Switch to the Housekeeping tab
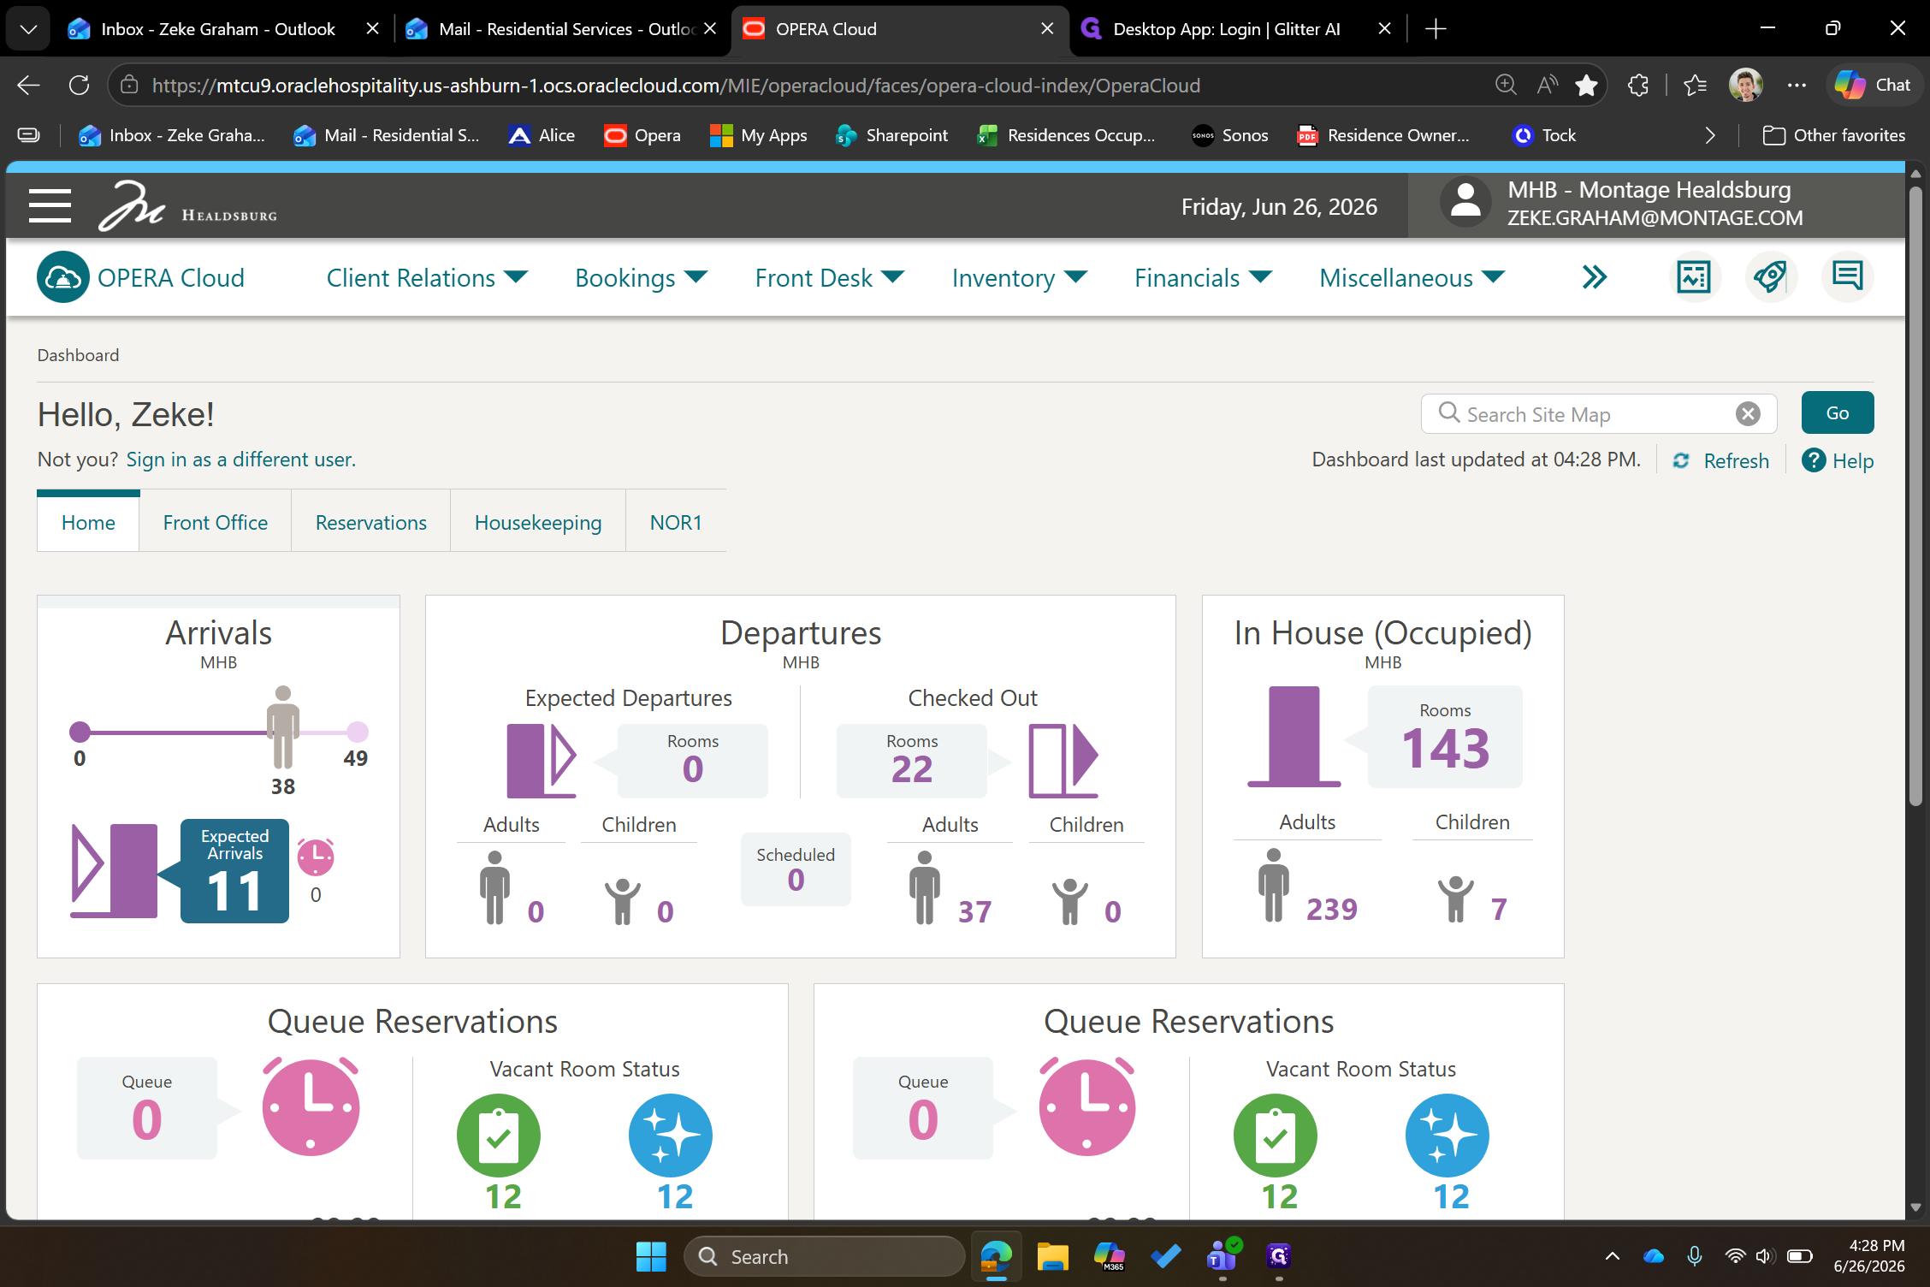 [x=538, y=522]
